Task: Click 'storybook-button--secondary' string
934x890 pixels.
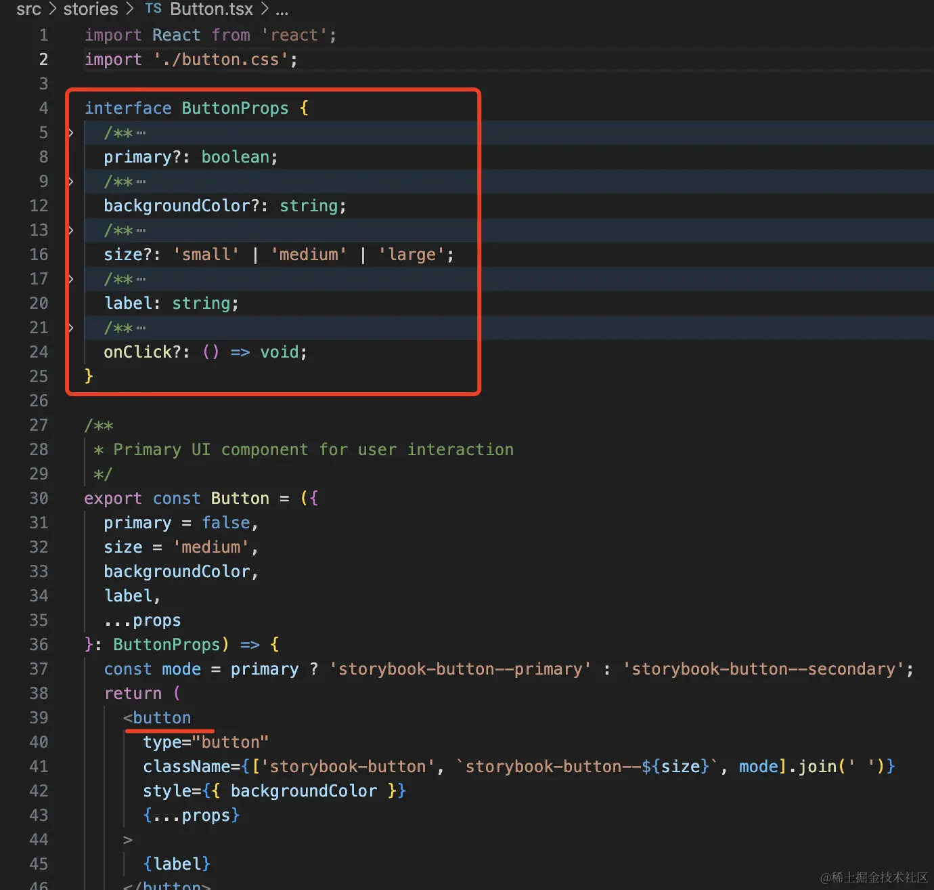Action: [x=763, y=669]
